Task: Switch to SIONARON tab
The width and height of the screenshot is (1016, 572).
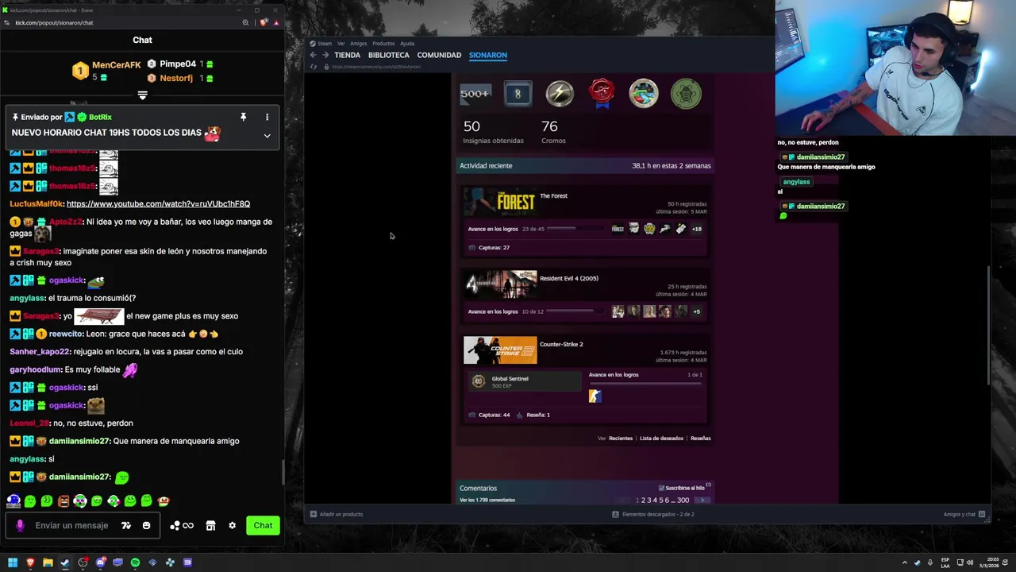Action: 488,55
